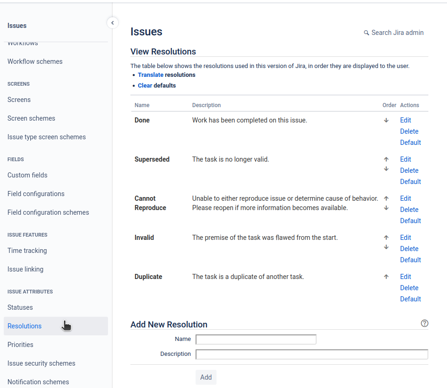The width and height of the screenshot is (447, 388).
Task: Set Cannot Reproduce as default
Action: coord(410,221)
